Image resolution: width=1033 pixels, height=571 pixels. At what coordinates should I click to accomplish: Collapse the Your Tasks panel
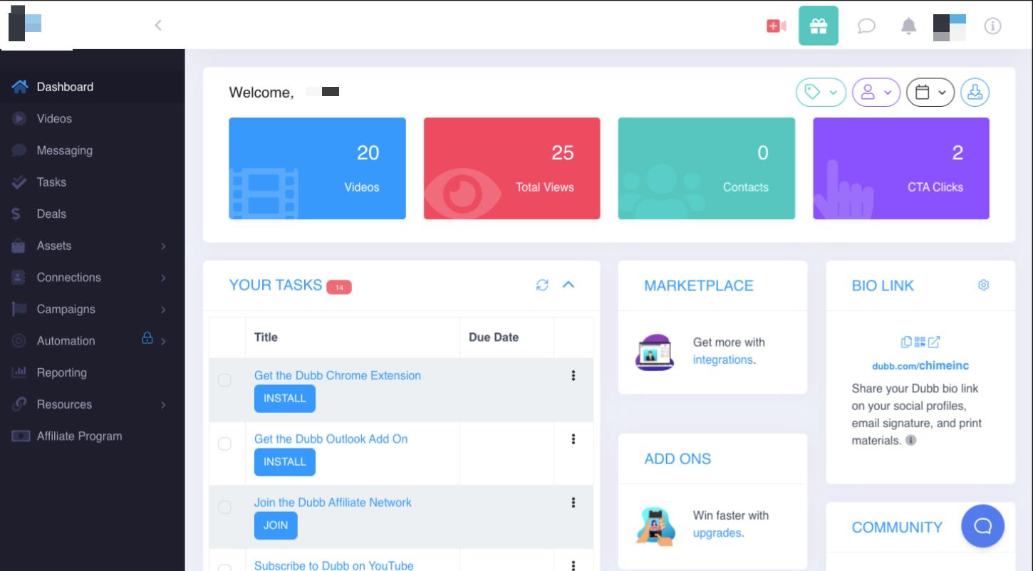coord(568,285)
